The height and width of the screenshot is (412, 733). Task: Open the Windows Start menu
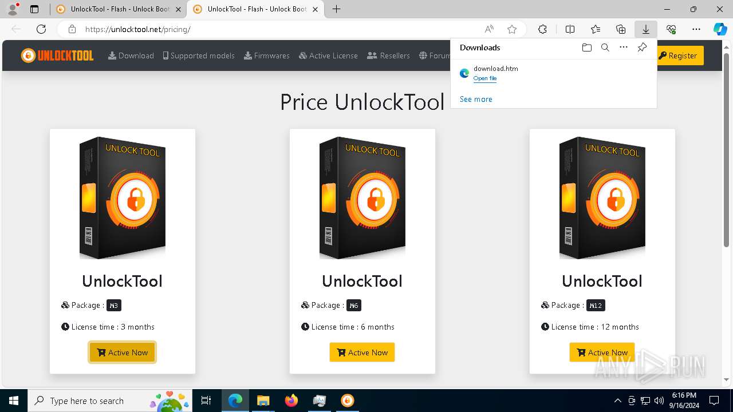point(14,401)
